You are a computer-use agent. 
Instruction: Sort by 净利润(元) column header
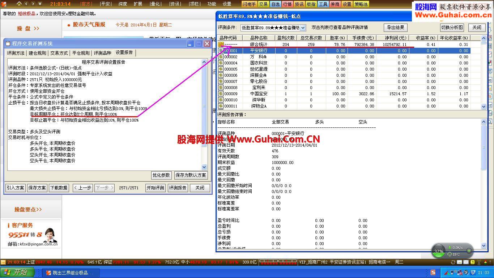[x=393, y=38]
